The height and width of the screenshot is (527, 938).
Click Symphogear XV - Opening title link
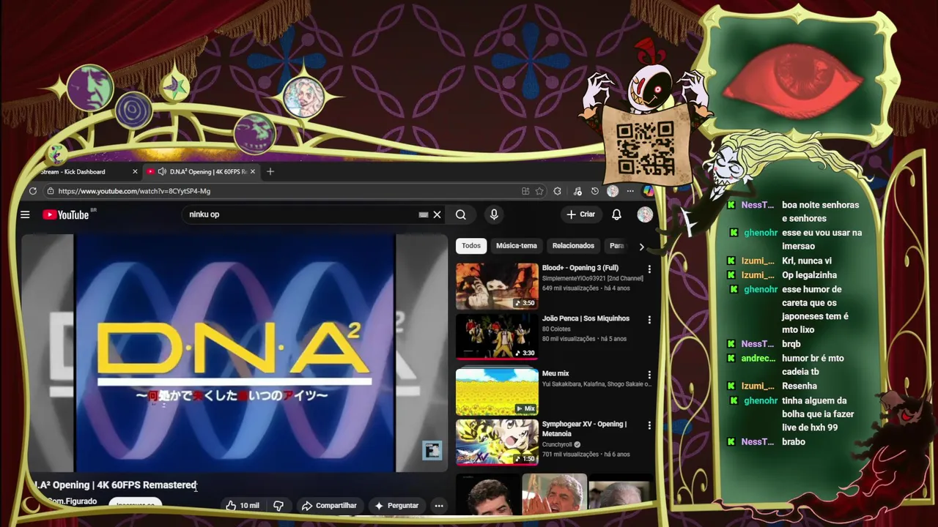tap(584, 429)
